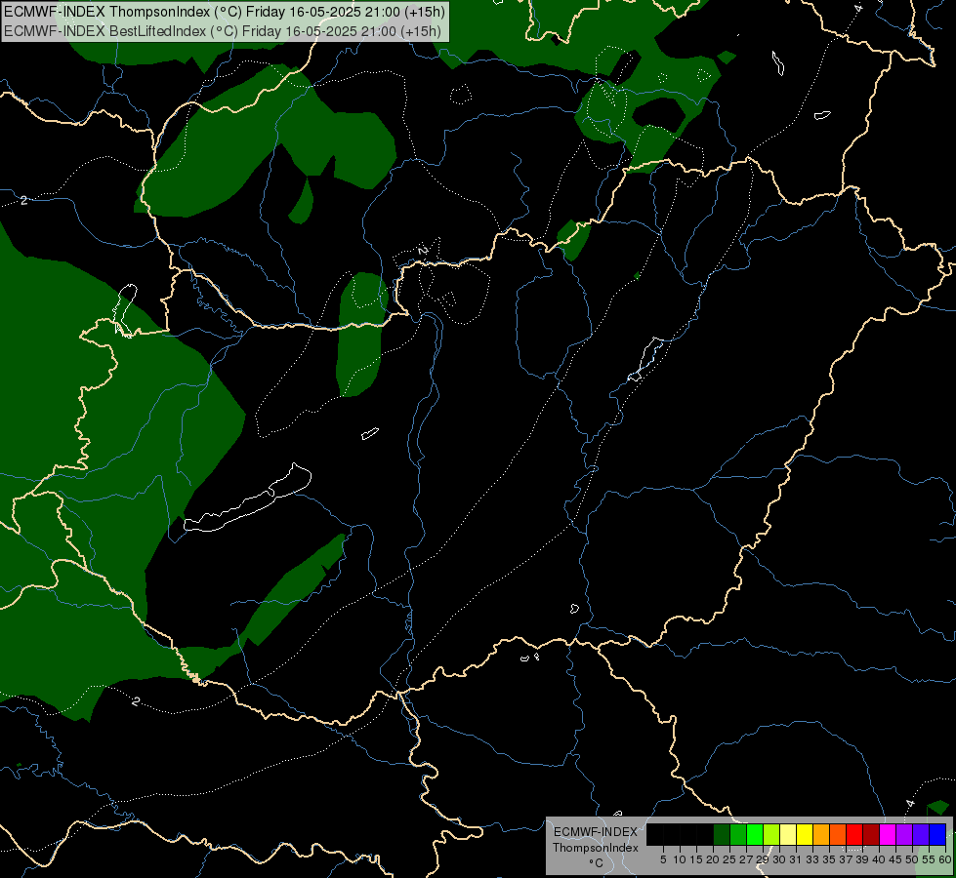Click the contour label '4' near the bottom-right legend
The width and height of the screenshot is (956, 878).
click(x=910, y=804)
